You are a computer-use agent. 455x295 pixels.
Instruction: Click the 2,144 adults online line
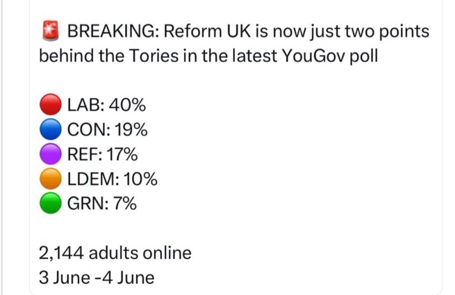[x=115, y=253]
